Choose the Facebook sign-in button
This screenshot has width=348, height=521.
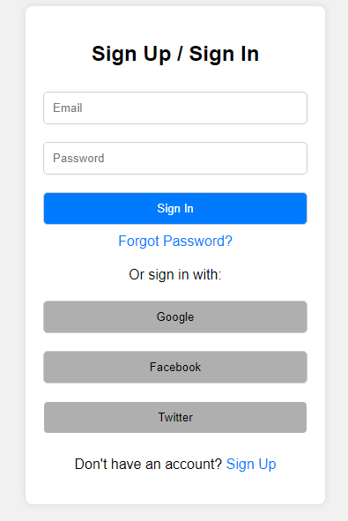(x=175, y=367)
